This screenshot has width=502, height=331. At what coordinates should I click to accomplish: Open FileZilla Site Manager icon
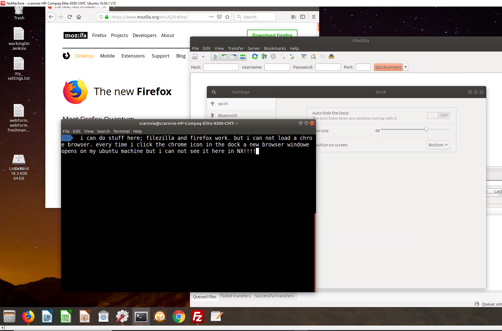click(195, 57)
